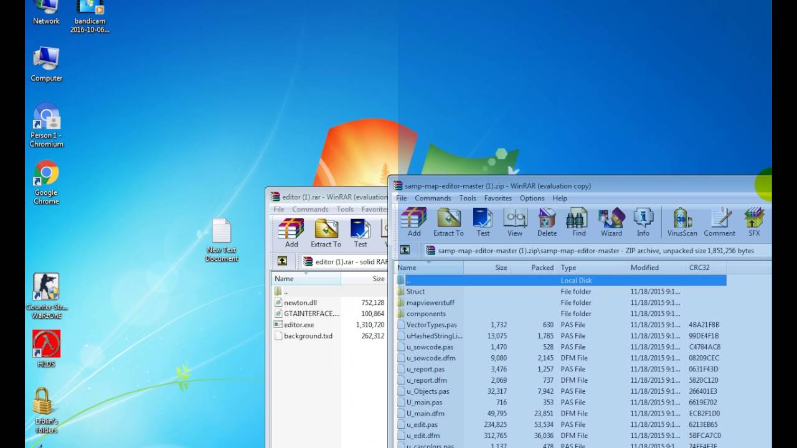This screenshot has width=797, height=448.
Task: Open the Options menu
Action: (x=532, y=198)
